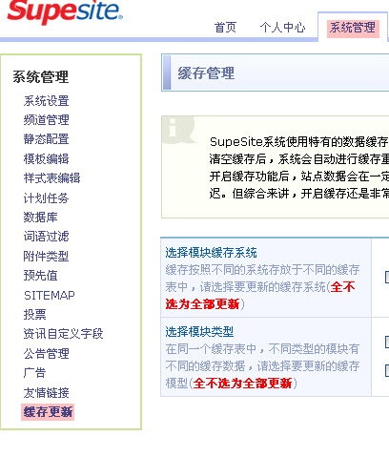
Task: Go to 公告管理
Action: pyautogui.click(x=46, y=353)
